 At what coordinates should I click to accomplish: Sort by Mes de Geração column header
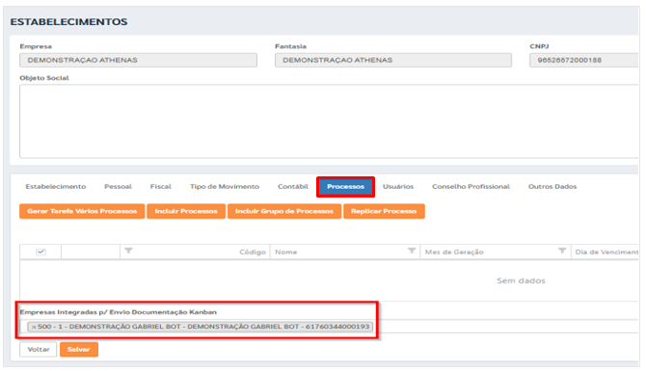pos(454,252)
